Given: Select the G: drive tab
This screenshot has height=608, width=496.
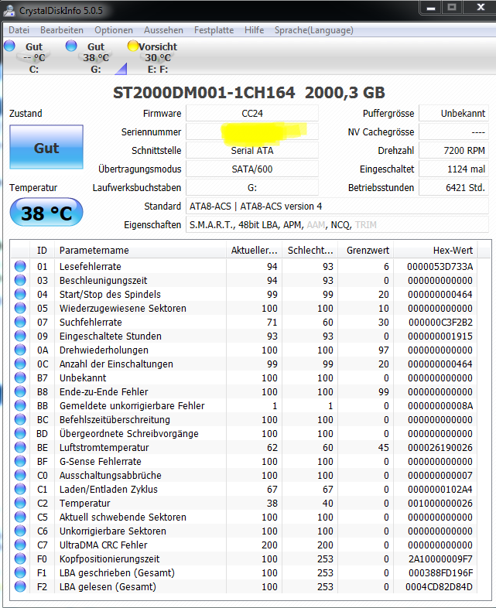Looking at the screenshot, I should coord(96,58).
